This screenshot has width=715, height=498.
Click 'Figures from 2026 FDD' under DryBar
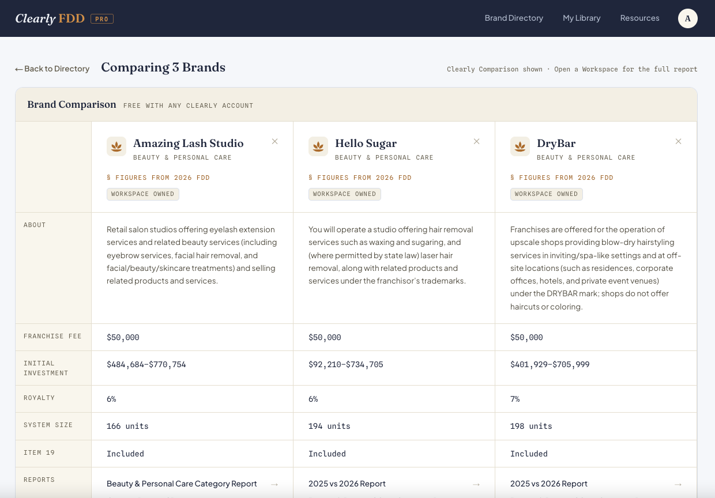coord(562,178)
